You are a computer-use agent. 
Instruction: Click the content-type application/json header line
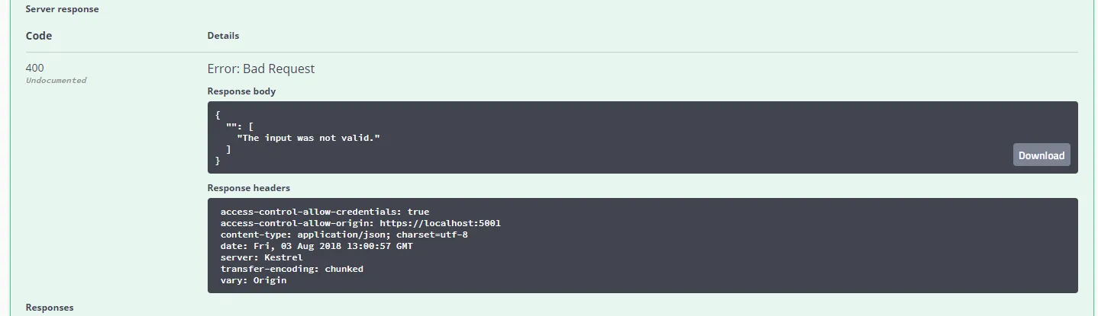pos(344,235)
